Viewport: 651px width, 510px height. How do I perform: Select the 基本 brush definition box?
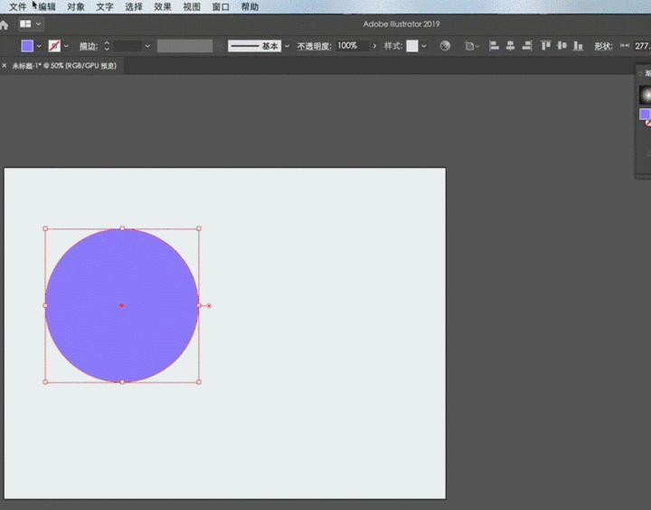tap(254, 46)
